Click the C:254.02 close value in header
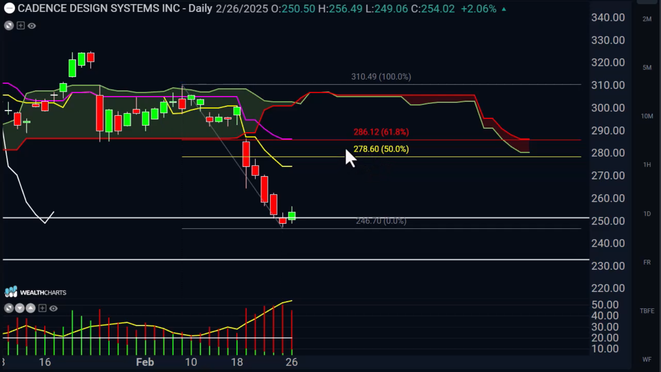 pyautogui.click(x=433, y=9)
